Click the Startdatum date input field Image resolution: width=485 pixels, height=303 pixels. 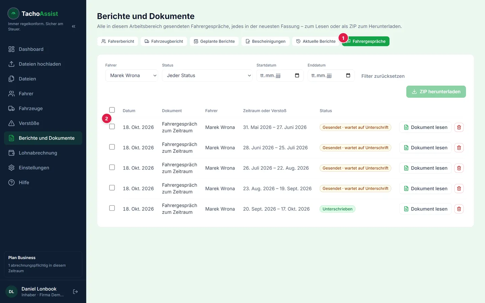[x=280, y=75]
